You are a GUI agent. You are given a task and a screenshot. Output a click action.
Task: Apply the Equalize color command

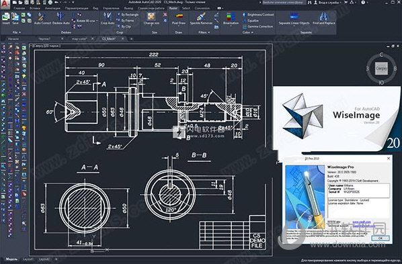pos(251,21)
